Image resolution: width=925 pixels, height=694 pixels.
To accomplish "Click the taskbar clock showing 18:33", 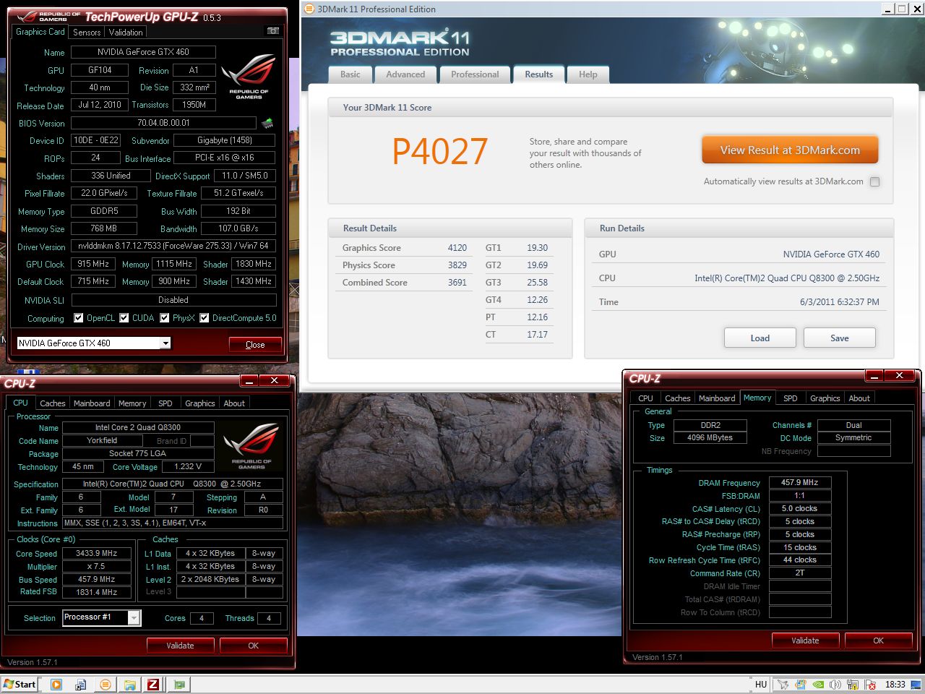I will click(895, 684).
